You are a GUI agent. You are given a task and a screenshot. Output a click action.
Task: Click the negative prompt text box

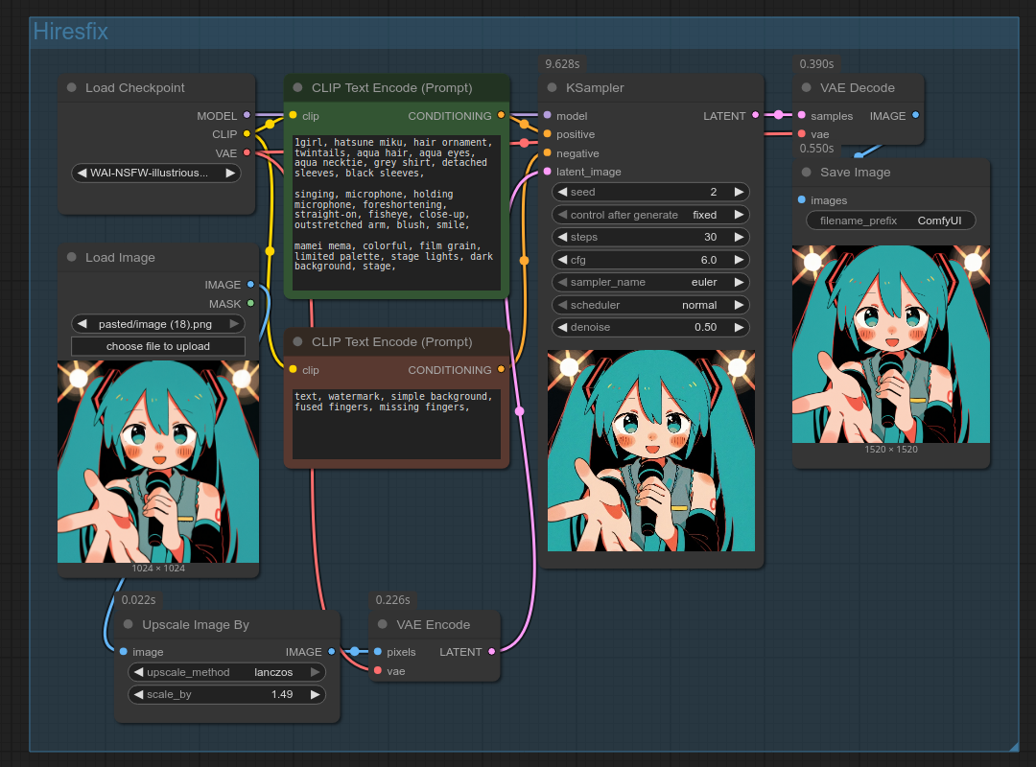[396, 424]
